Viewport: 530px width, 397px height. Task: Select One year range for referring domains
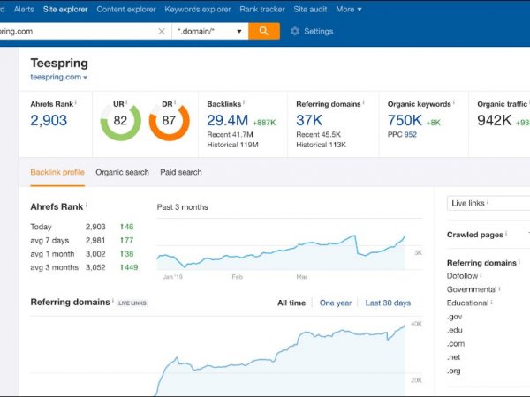coord(335,303)
